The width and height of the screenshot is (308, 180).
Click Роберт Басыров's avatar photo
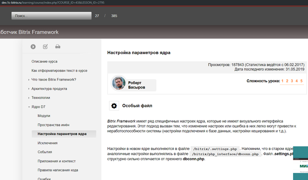click(x=119, y=83)
